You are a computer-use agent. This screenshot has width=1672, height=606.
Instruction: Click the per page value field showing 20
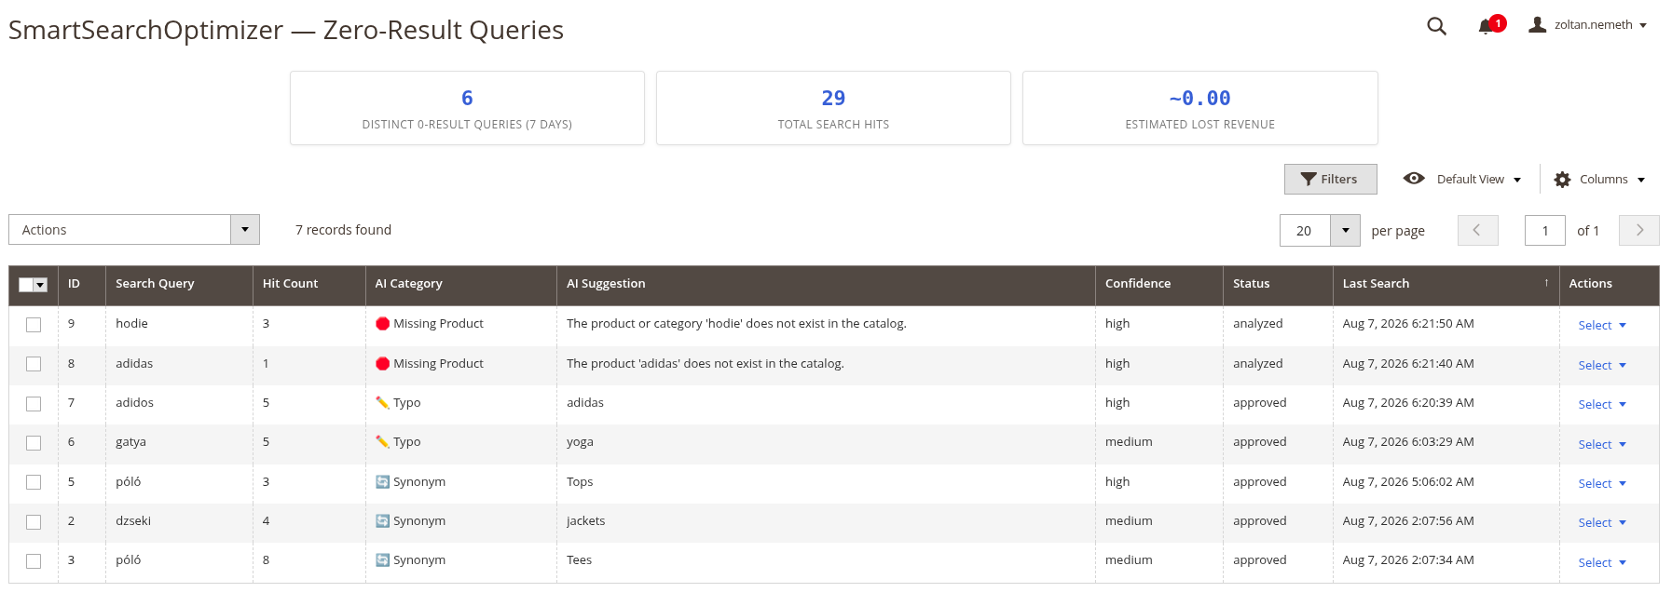tap(1305, 231)
